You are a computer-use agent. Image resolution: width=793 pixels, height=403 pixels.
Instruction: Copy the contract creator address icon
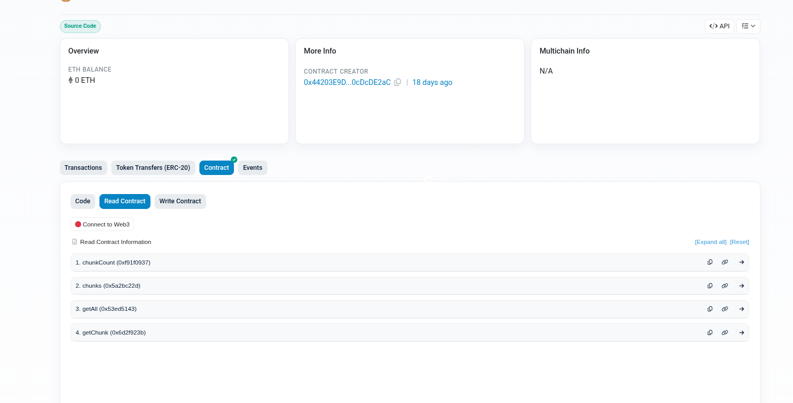(397, 82)
